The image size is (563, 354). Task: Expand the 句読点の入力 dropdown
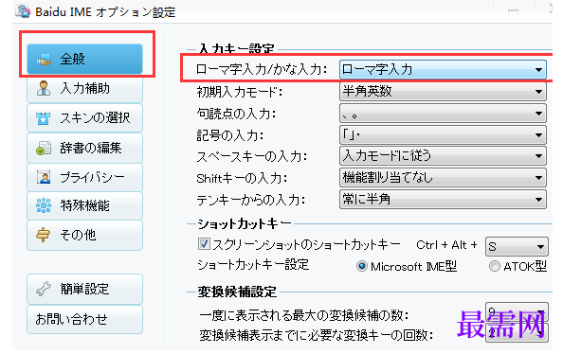tap(443, 114)
